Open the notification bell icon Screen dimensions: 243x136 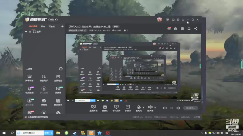(189, 29)
